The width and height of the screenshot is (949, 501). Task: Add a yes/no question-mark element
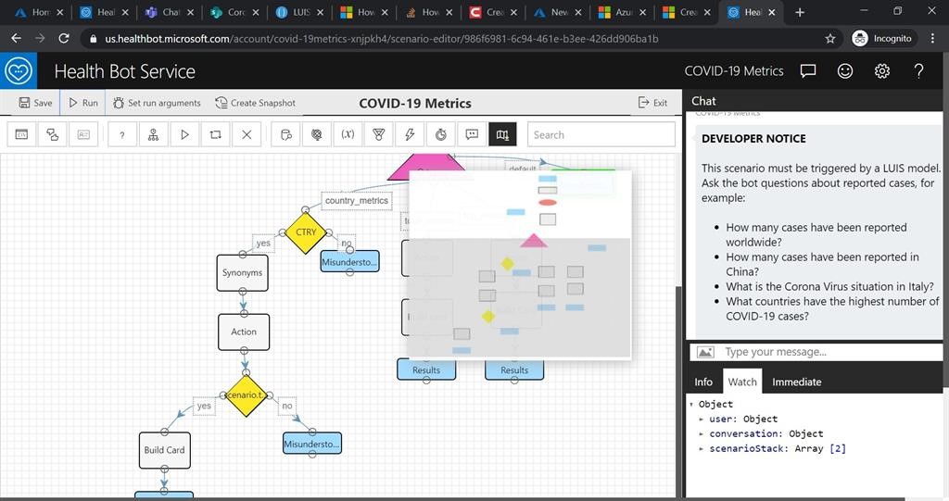pos(122,134)
